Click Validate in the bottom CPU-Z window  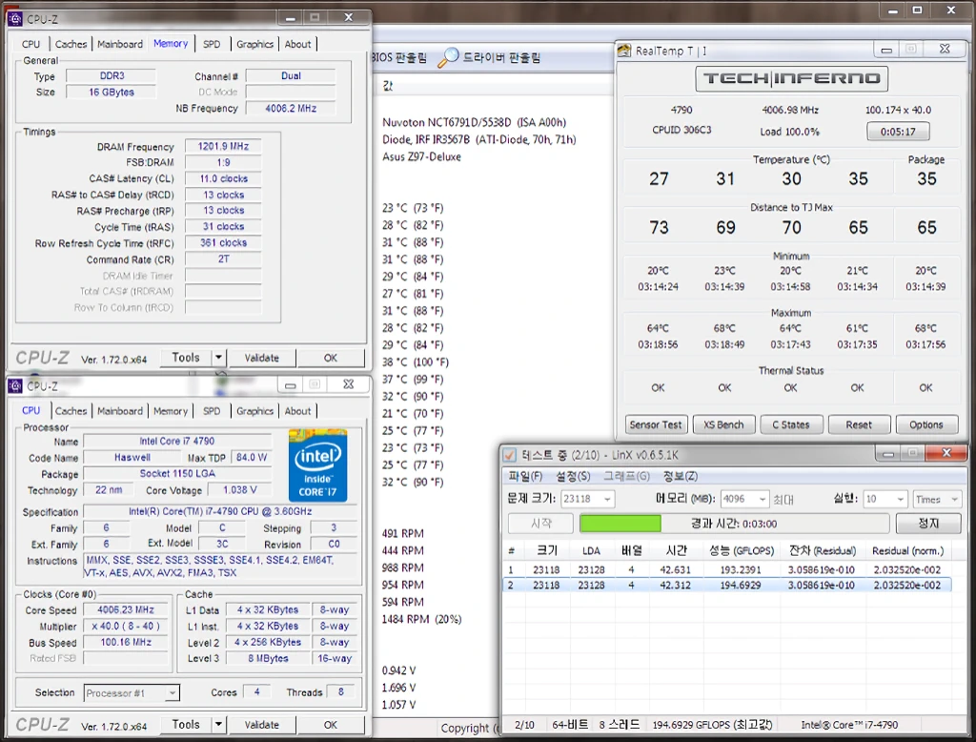tap(261, 725)
